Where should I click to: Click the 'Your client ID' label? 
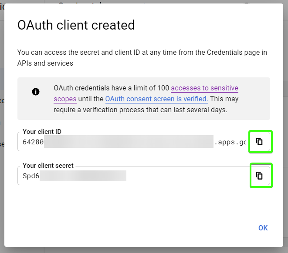pos(42,132)
